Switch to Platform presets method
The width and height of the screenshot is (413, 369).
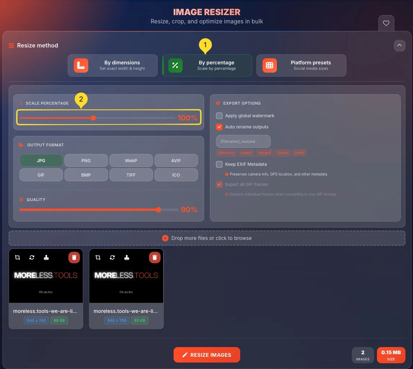pos(301,65)
